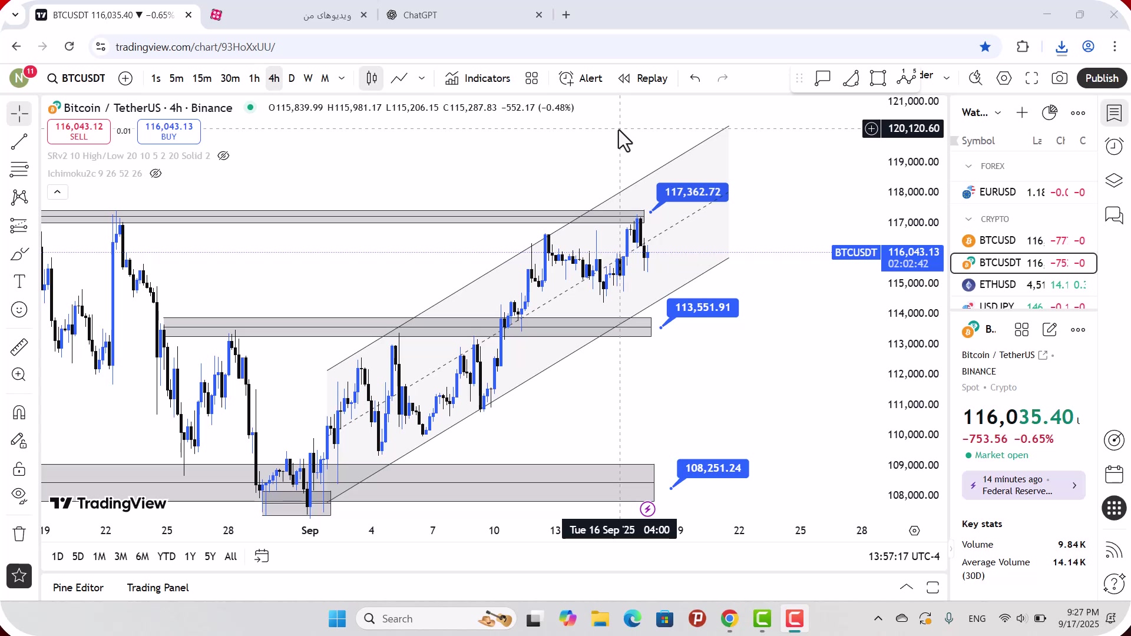1131x636 pixels.
Task: Expand the timeframe interval dropdown
Action: tap(342, 78)
